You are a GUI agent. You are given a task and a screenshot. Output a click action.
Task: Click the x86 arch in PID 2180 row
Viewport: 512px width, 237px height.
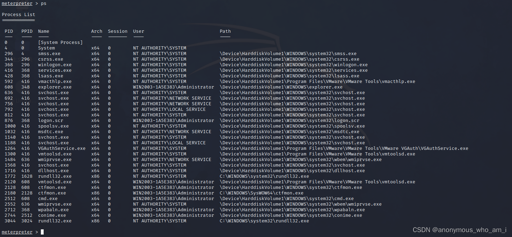coord(95,193)
